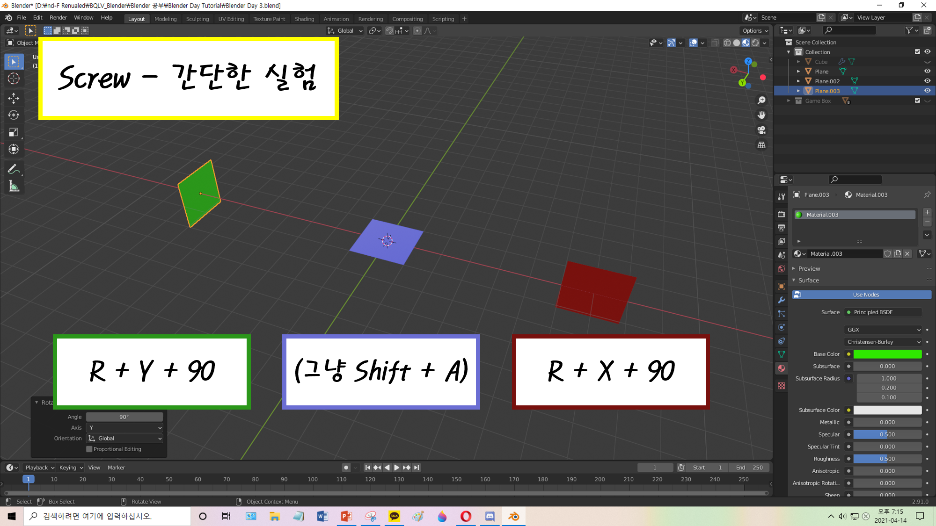Open the viewport Options button
Image resolution: width=936 pixels, height=526 pixels.
point(755,30)
